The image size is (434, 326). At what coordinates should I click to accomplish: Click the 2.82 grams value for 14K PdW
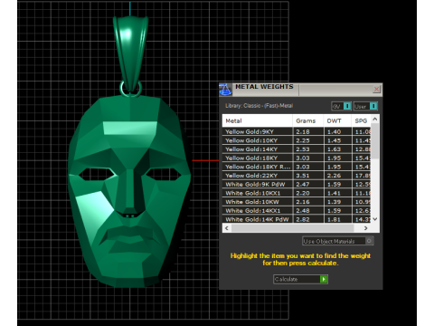pos(303,219)
